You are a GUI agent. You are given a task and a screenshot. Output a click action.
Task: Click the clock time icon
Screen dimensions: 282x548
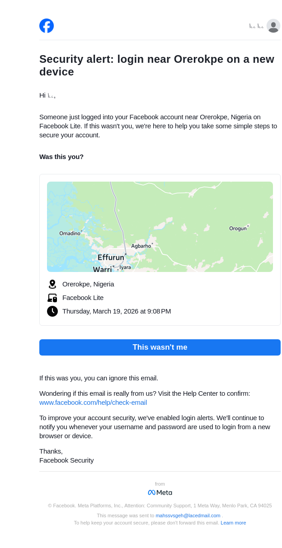click(52, 311)
